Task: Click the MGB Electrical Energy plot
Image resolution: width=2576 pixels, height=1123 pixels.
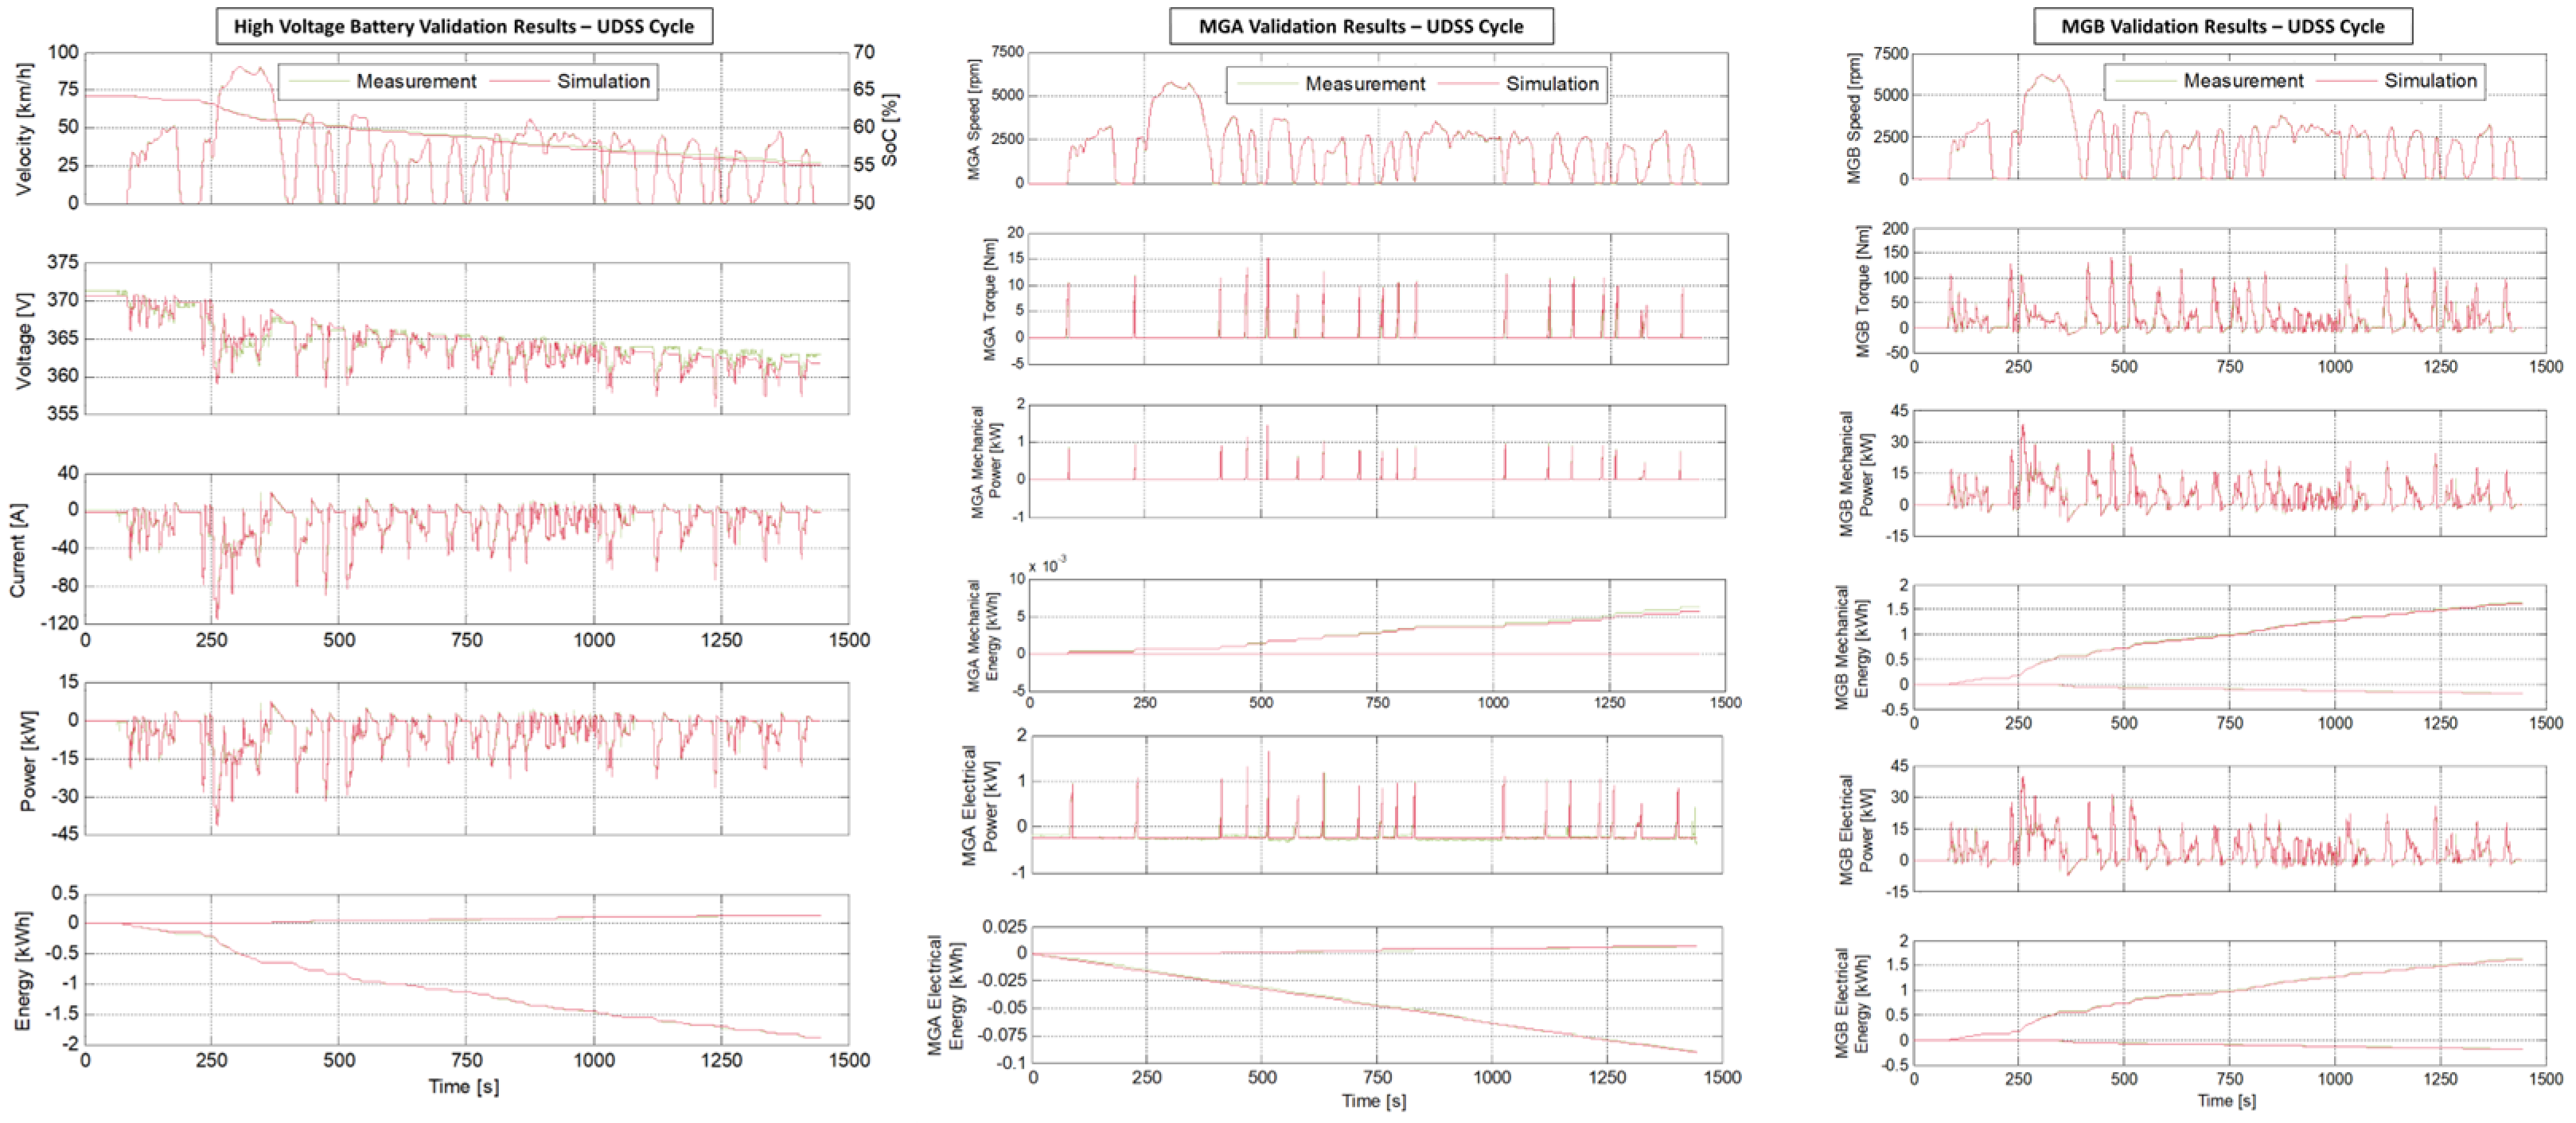Action: [x=2229, y=1003]
